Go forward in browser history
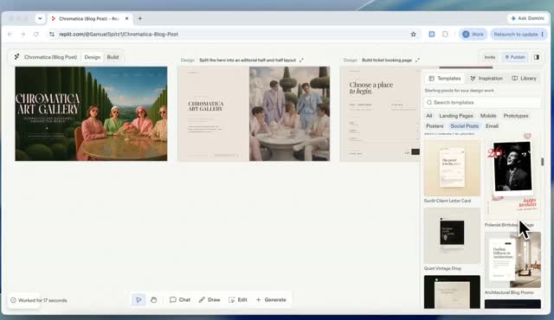Screen dimensions: 554x320 pyautogui.click(x=23, y=35)
